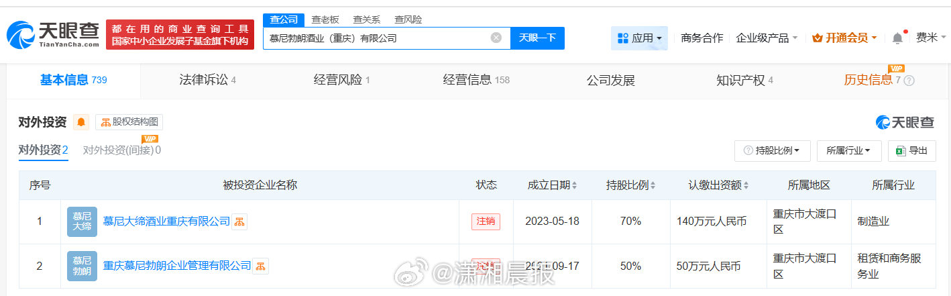Click the red slogan banner beside logo
The image size is (951, 296).
(180, 35)
